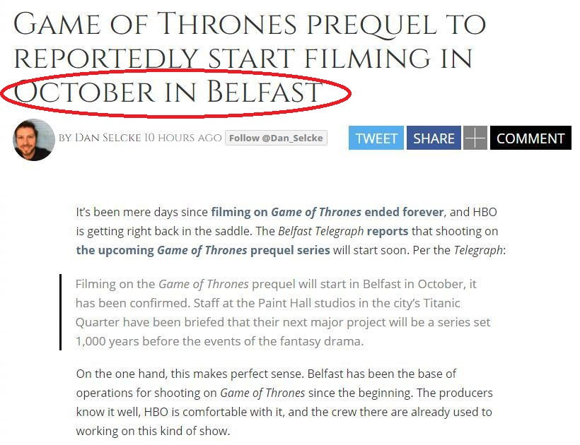The height and width of the screenshot is (445, 580).
Task: Click the vertical quote bar beside blockquote
Action: (60, 312)
